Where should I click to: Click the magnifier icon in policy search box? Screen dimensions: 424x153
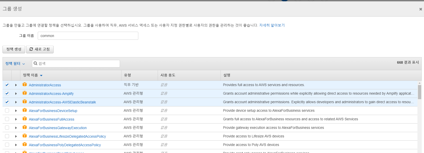35,63
